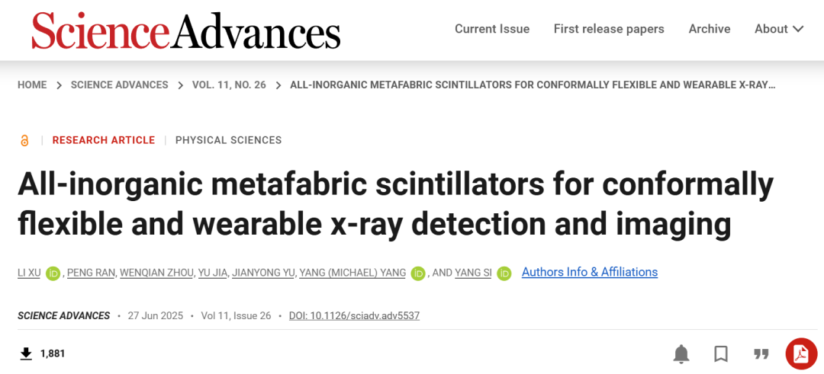This screenshot has width=824, height=374.
Task: Bookmark this article
Action: pos(721,353)
